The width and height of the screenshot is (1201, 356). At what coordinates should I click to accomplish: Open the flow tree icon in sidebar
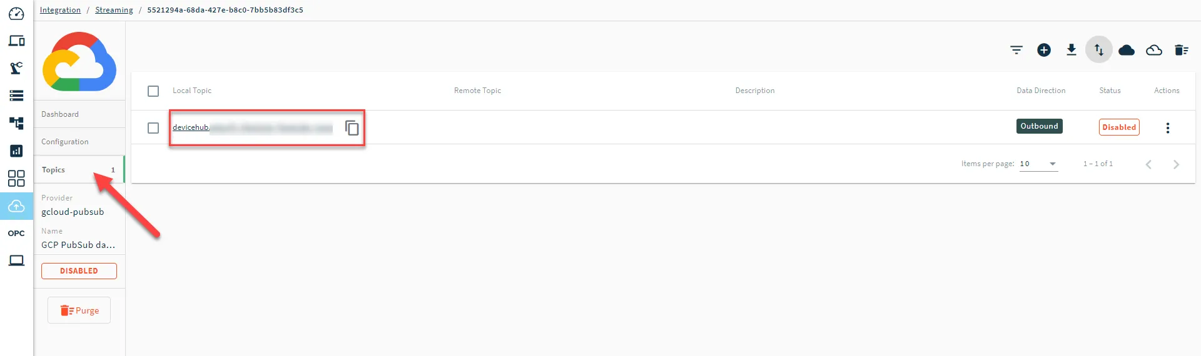tap(16, 123)
